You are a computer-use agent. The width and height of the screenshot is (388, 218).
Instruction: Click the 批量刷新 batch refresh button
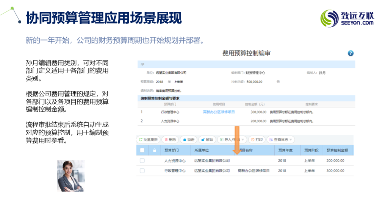pos(148,140)
